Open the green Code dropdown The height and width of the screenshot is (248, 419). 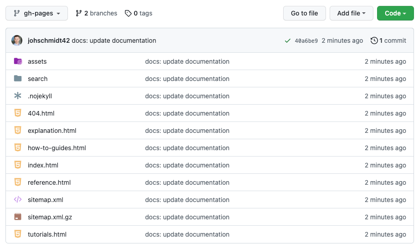click(x=395, y=13)
